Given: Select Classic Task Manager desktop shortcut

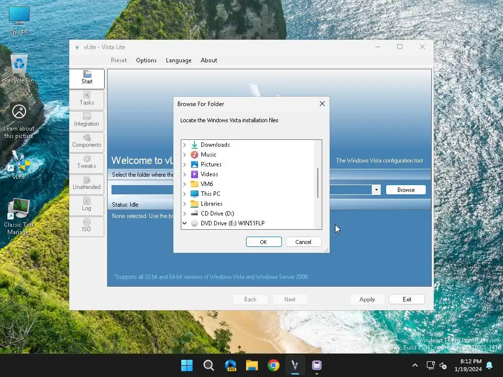Looking at the screenshot, I should point(19,217).
